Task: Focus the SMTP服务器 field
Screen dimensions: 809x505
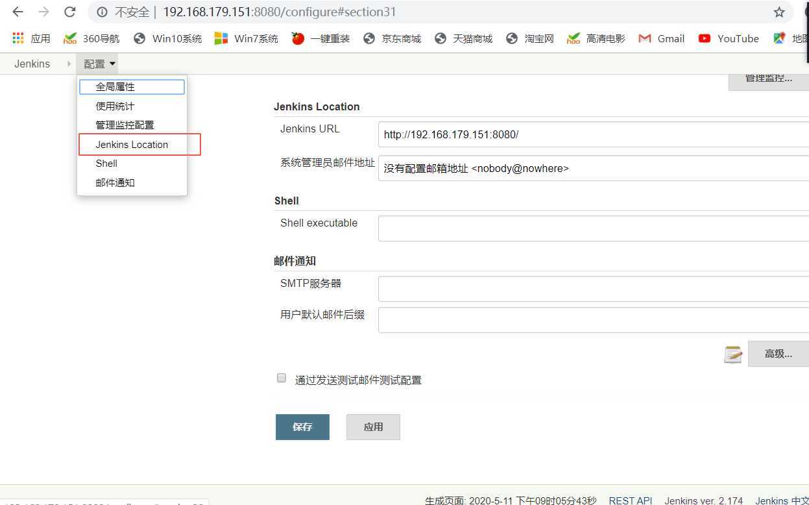Action: (x=594, y=289)
